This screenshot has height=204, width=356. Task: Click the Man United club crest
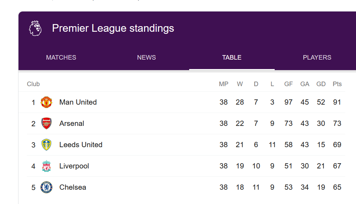46,102
